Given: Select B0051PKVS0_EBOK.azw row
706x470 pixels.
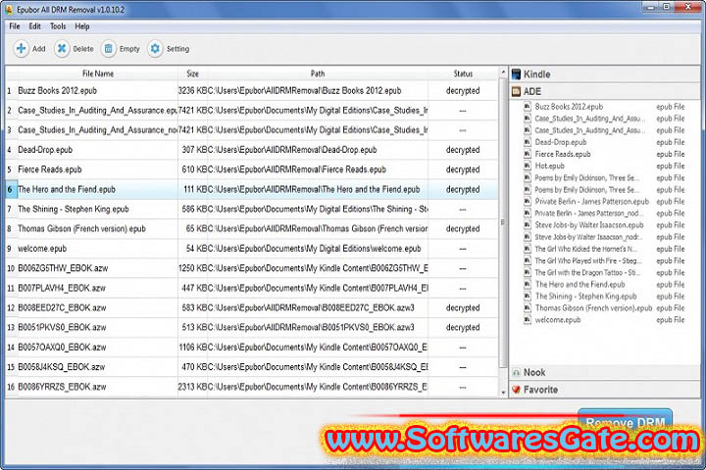Looking at the screenshot, I should 252,327.
